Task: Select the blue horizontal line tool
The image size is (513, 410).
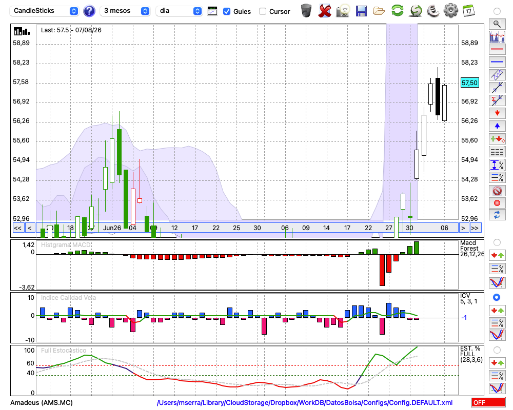Action: (x=497, y=62)
